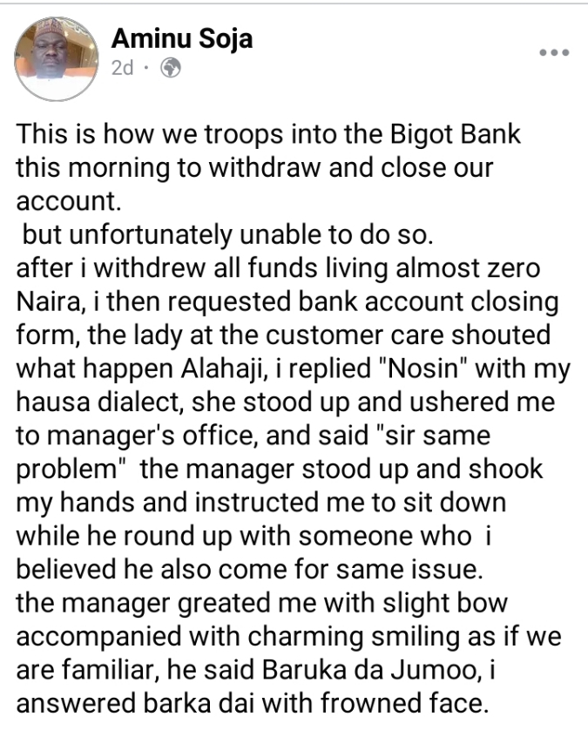588x737 pixels.
Task: Click the "2d" post timestamp
Action: tap(122, 69)
